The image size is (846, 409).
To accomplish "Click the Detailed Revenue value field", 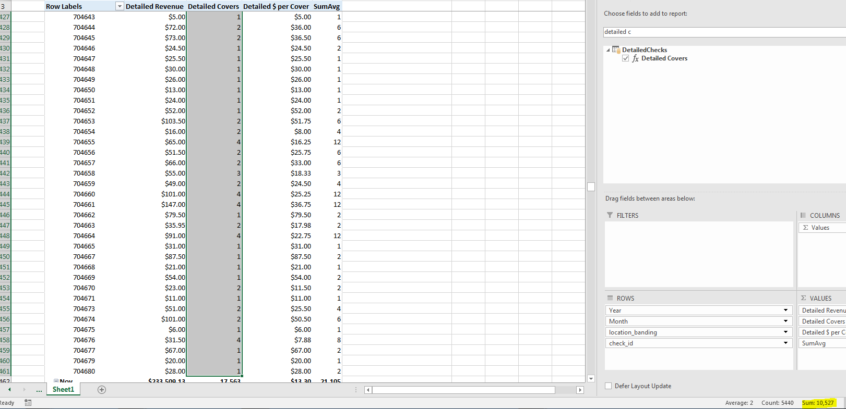I will [x=823, y=311].
